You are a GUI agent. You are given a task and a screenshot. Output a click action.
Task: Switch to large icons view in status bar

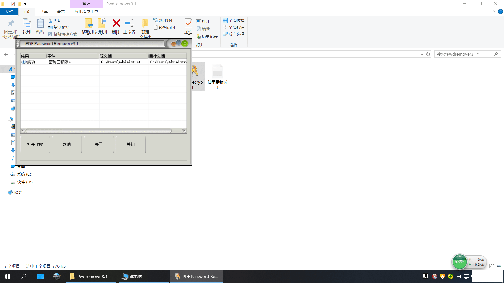[499, 266]
